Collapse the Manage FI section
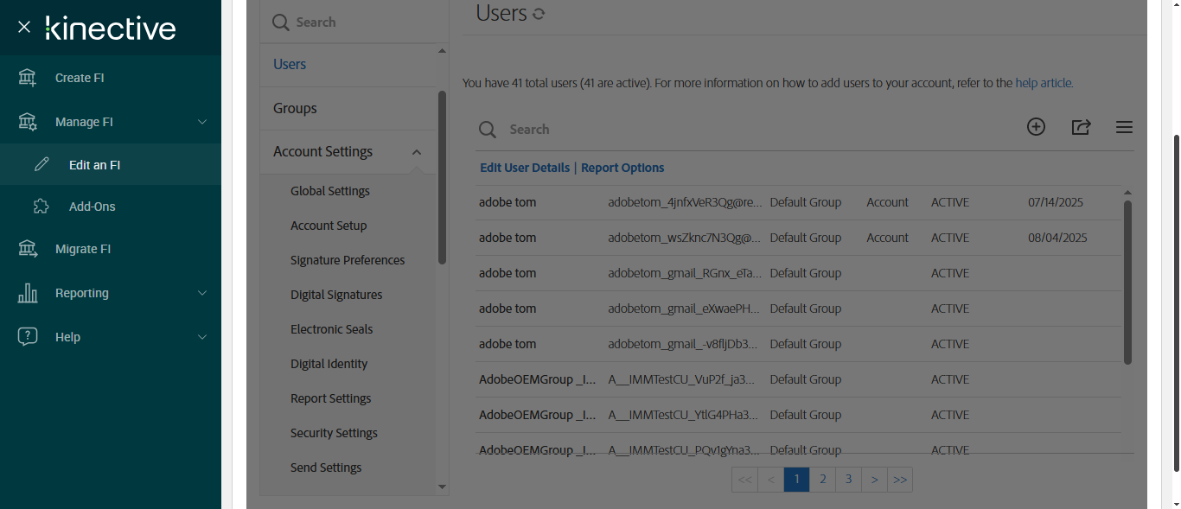The height and width of the screenshot is (509, 1181). 202,122
